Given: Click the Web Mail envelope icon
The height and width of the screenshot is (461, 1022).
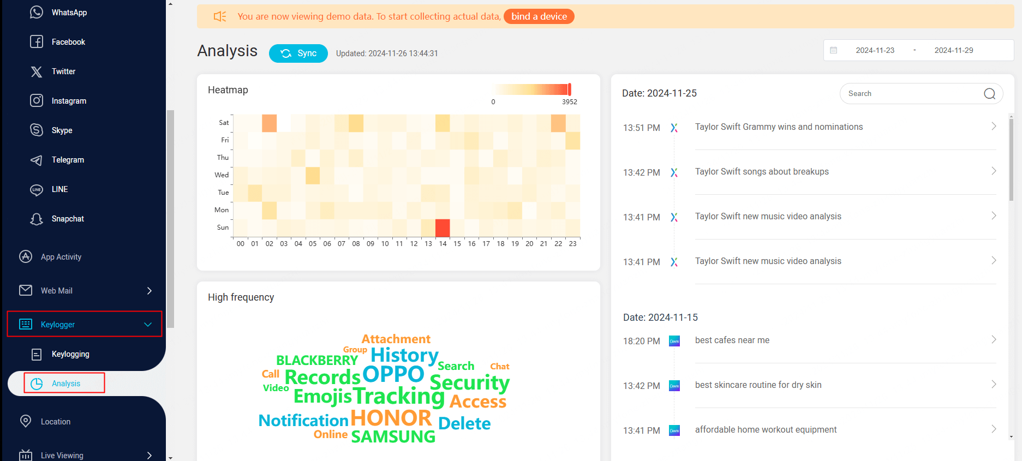Looking at the screenshot, I should [x=26, y=290].
